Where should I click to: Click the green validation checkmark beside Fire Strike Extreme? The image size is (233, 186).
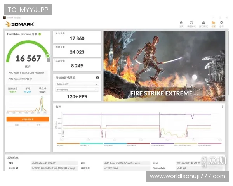(x=40, y=34)
